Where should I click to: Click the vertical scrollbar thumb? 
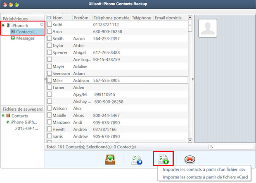pos(190,26)
